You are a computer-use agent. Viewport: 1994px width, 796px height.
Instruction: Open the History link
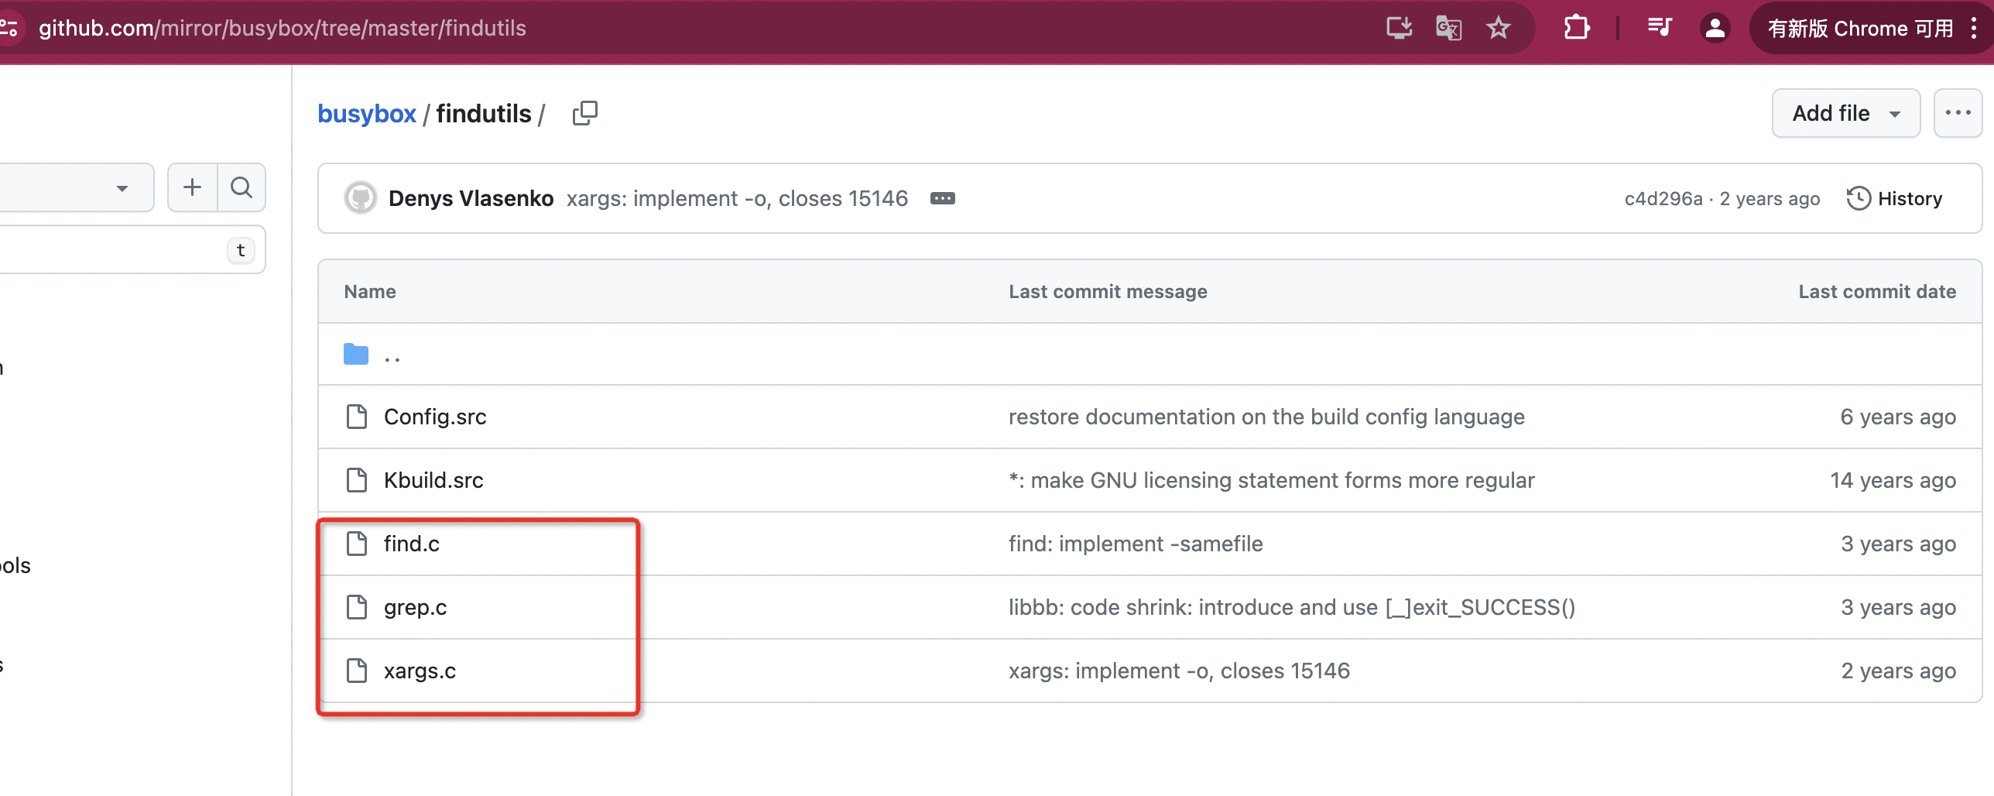1894,198
